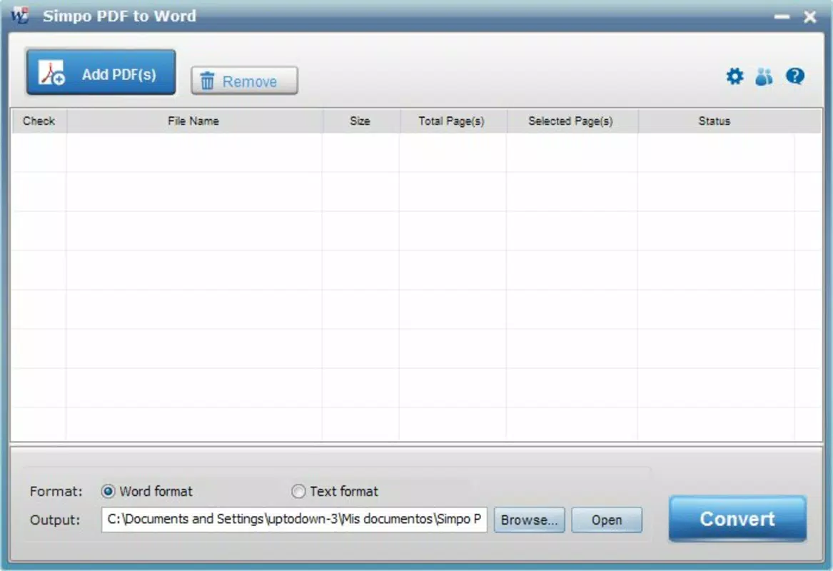833x571 pixels.
Task: Click the Convert button
Action: 737,518
